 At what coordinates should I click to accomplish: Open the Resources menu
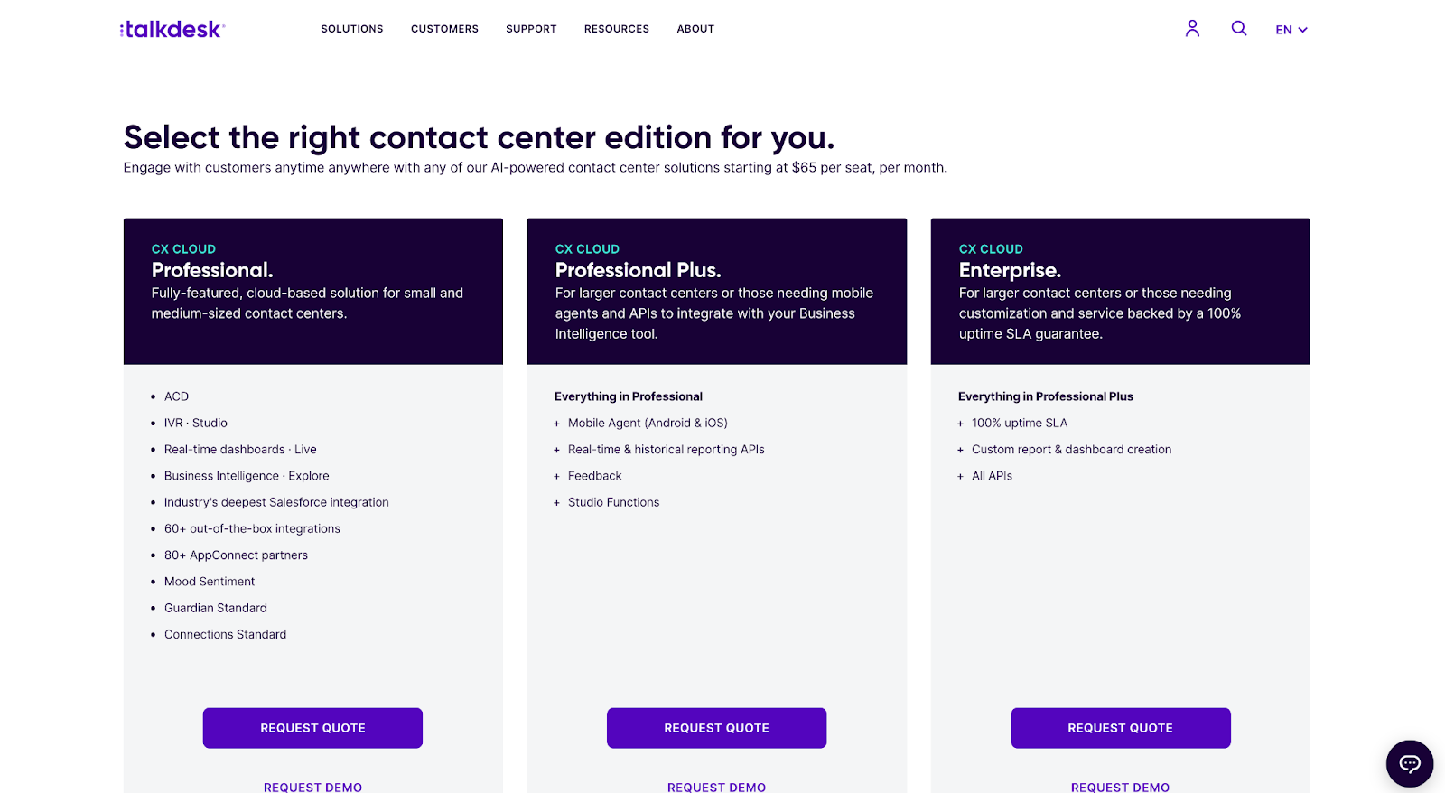(616, 29)
